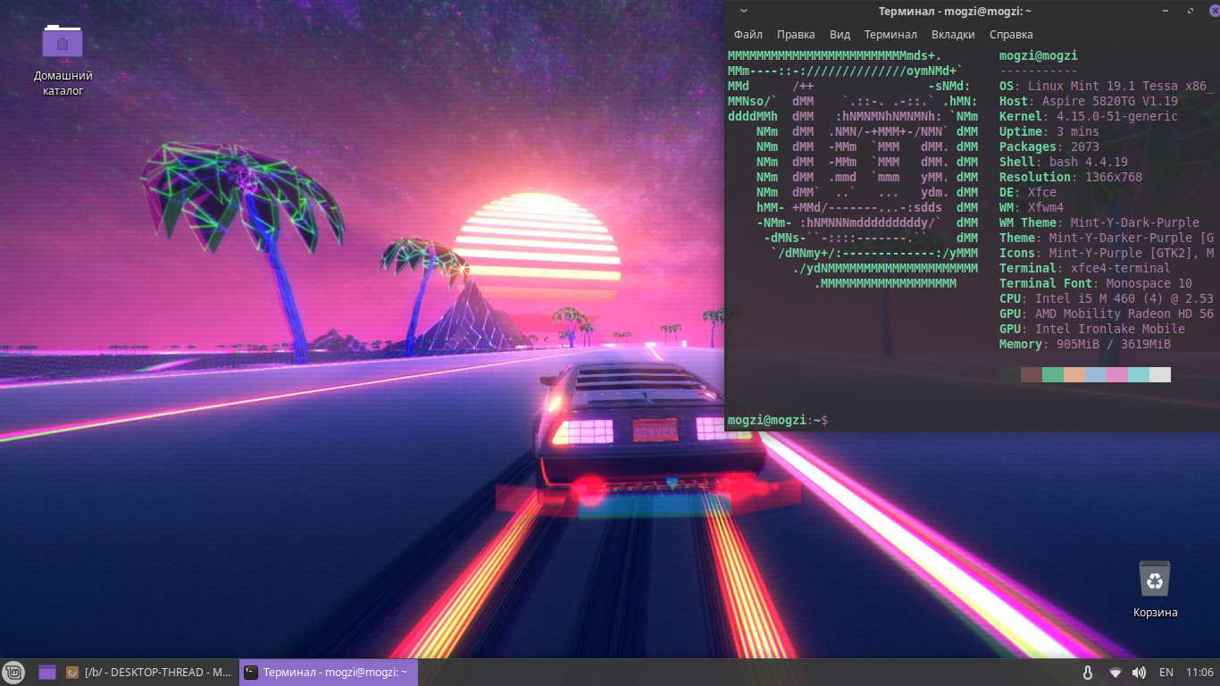The height and width of the screenshot is (686, 1220).
Task: Click the pink neofetch color block
Action: (x=1117, y=374)
